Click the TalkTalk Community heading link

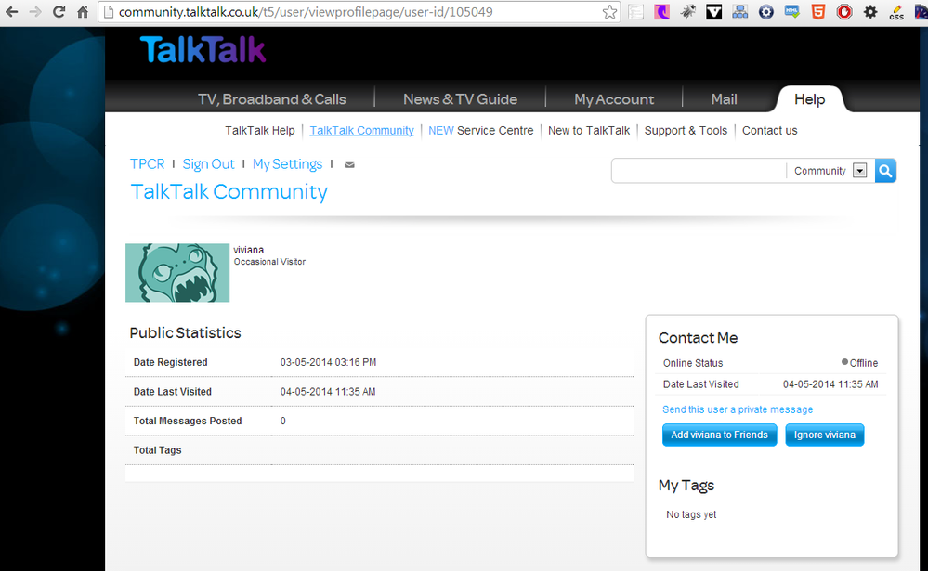click(229, 191)
